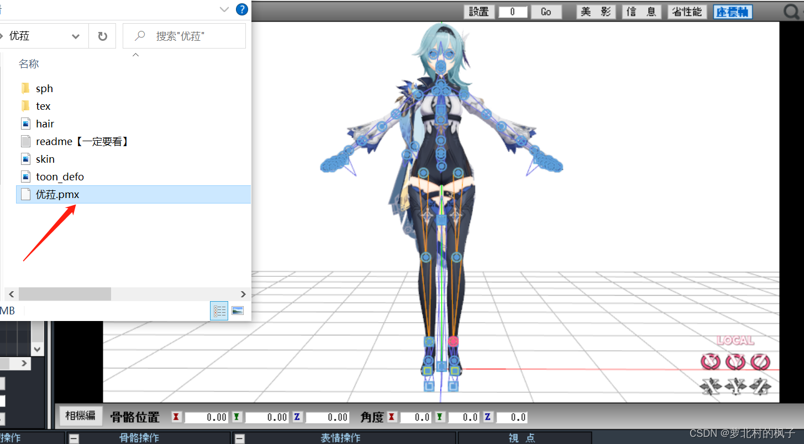Click the timeline vertical scrollbar down arrow

[x=37, y=349]
